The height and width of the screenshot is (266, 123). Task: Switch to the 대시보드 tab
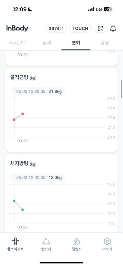point(18,43)
